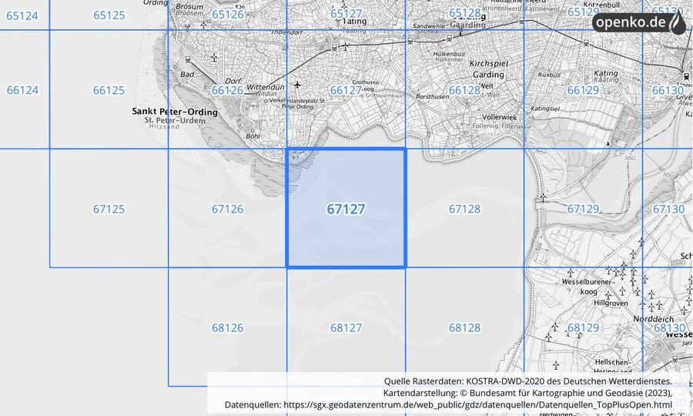Click the Kirchspiel Garding label
This screenshot has height=416, width=693.
(x=488, y=69)
